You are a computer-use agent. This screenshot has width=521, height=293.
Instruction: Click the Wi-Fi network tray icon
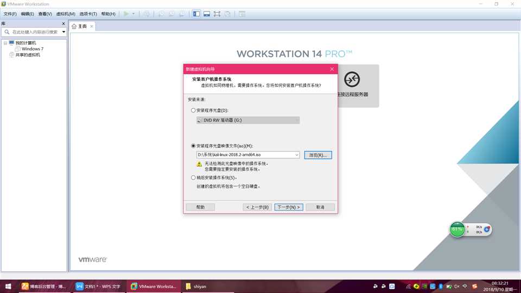click(408, 286)
